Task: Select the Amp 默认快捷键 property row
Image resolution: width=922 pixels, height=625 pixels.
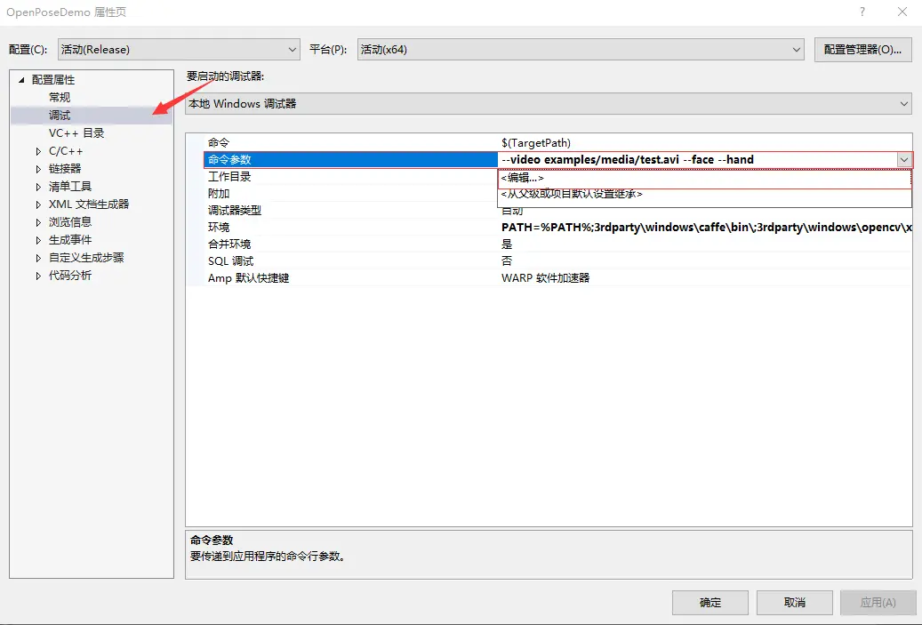Action: [549, 277]
